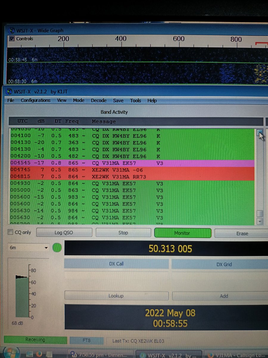
Task: Toggle the green Monitor button
Action: 183,233
